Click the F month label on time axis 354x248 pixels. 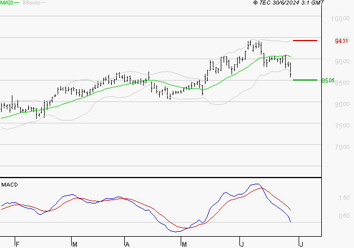pyautogui.click(x=18, y=244)
